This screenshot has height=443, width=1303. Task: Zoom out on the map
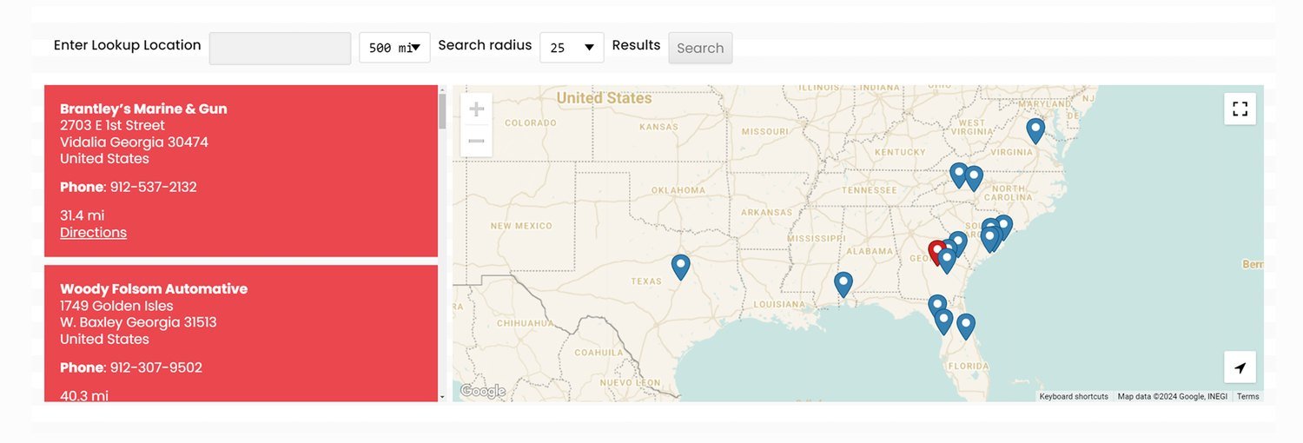coord(476,141)
